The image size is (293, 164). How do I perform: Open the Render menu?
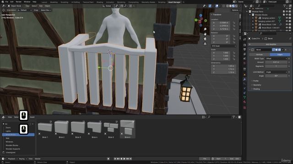coord(18,2)
